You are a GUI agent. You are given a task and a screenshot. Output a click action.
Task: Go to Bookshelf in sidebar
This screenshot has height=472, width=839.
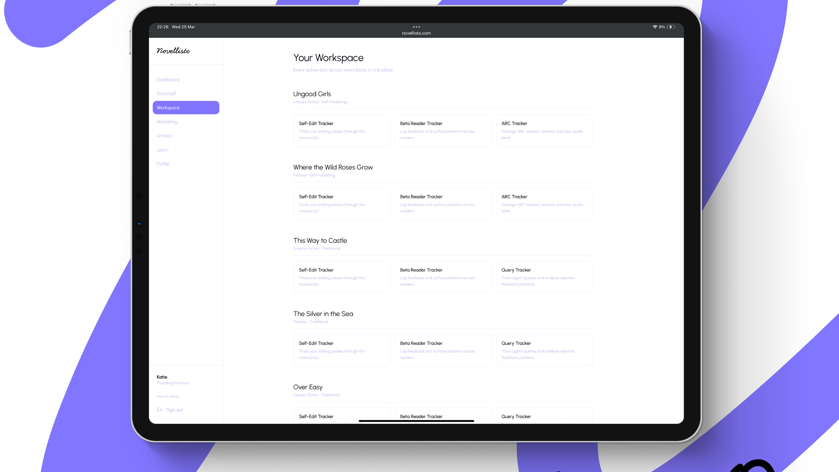166,94
